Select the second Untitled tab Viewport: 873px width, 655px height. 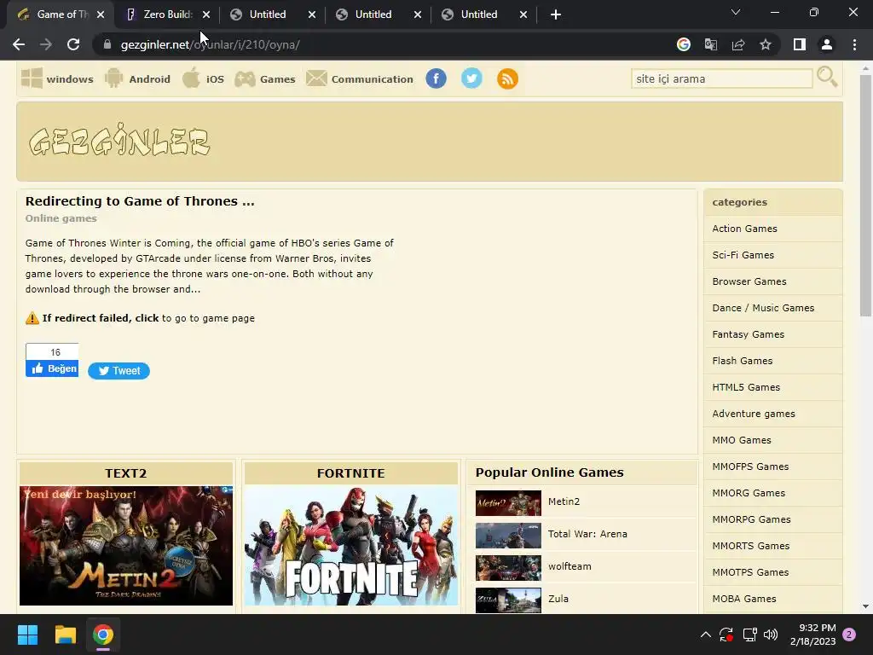point(373,14)
